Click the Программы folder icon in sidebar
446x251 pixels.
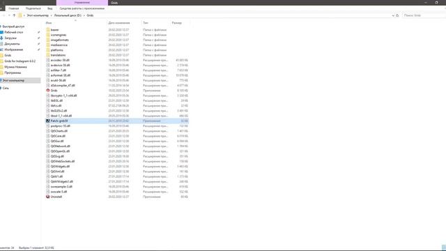(1, 73)
